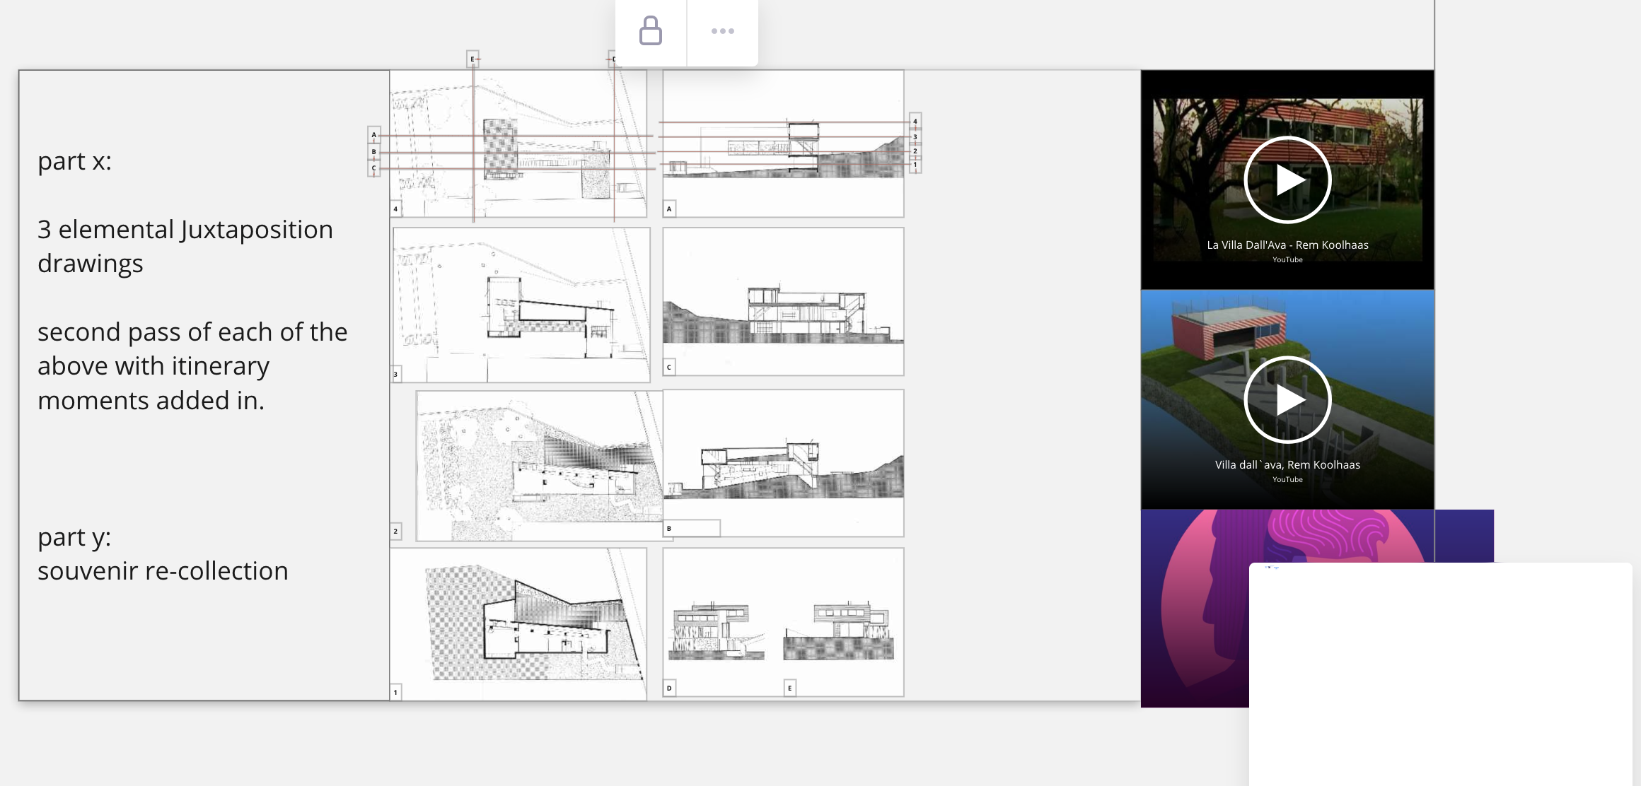Click the 'second pass of each' paragraph

(x=192, y=366)
